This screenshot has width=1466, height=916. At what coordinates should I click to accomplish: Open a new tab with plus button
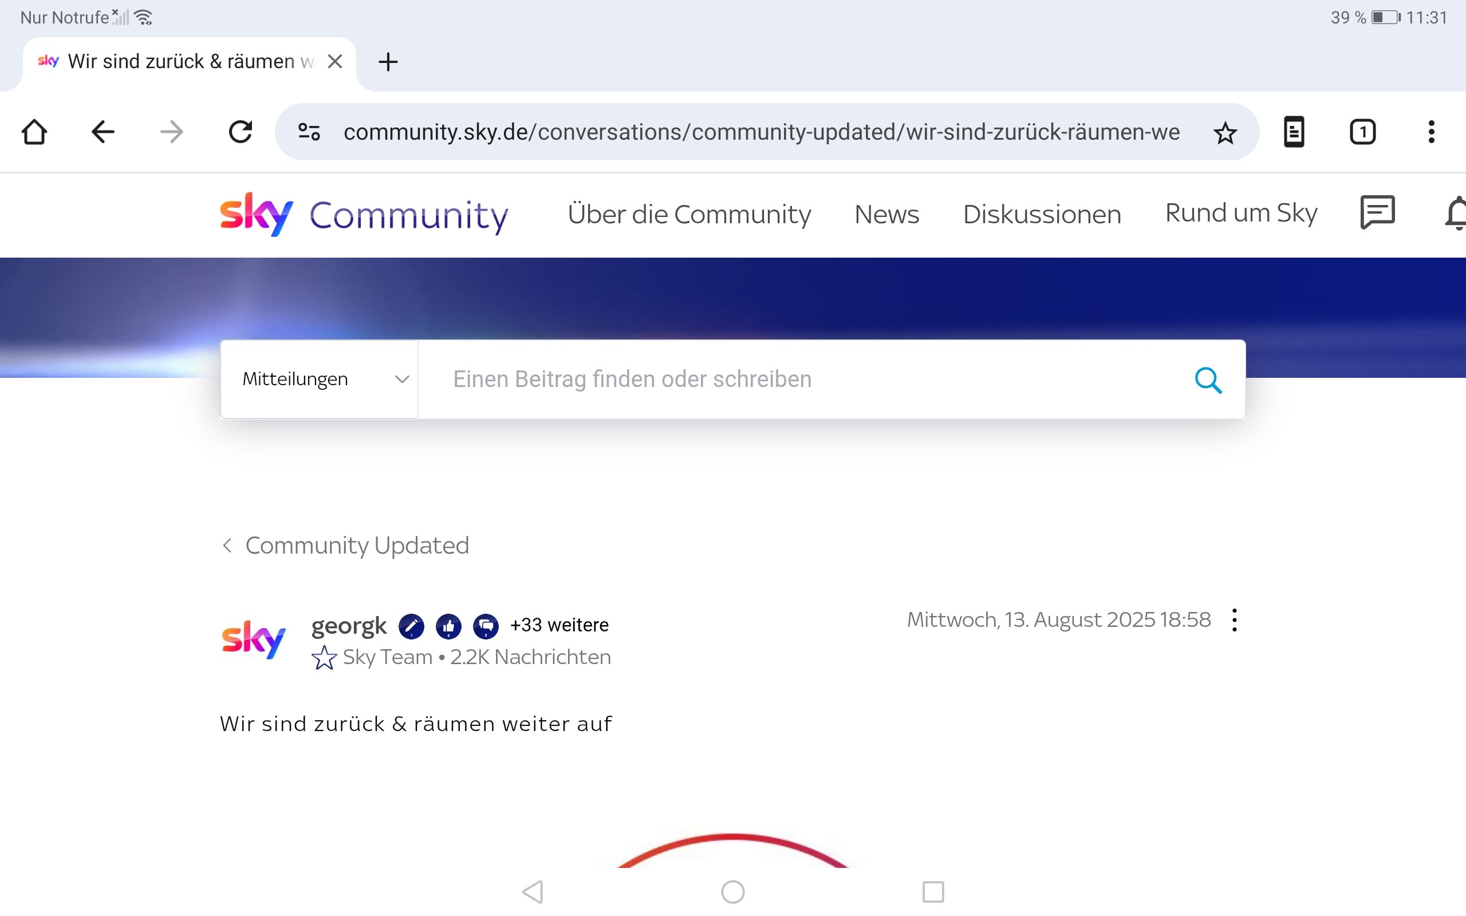point(388,61)
